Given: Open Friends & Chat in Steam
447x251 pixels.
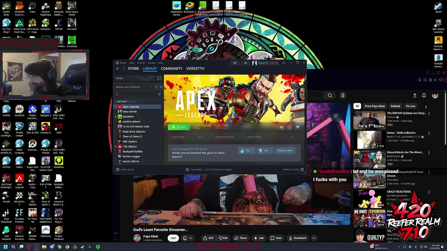Looking at the screenshot, I should point(293,169).
